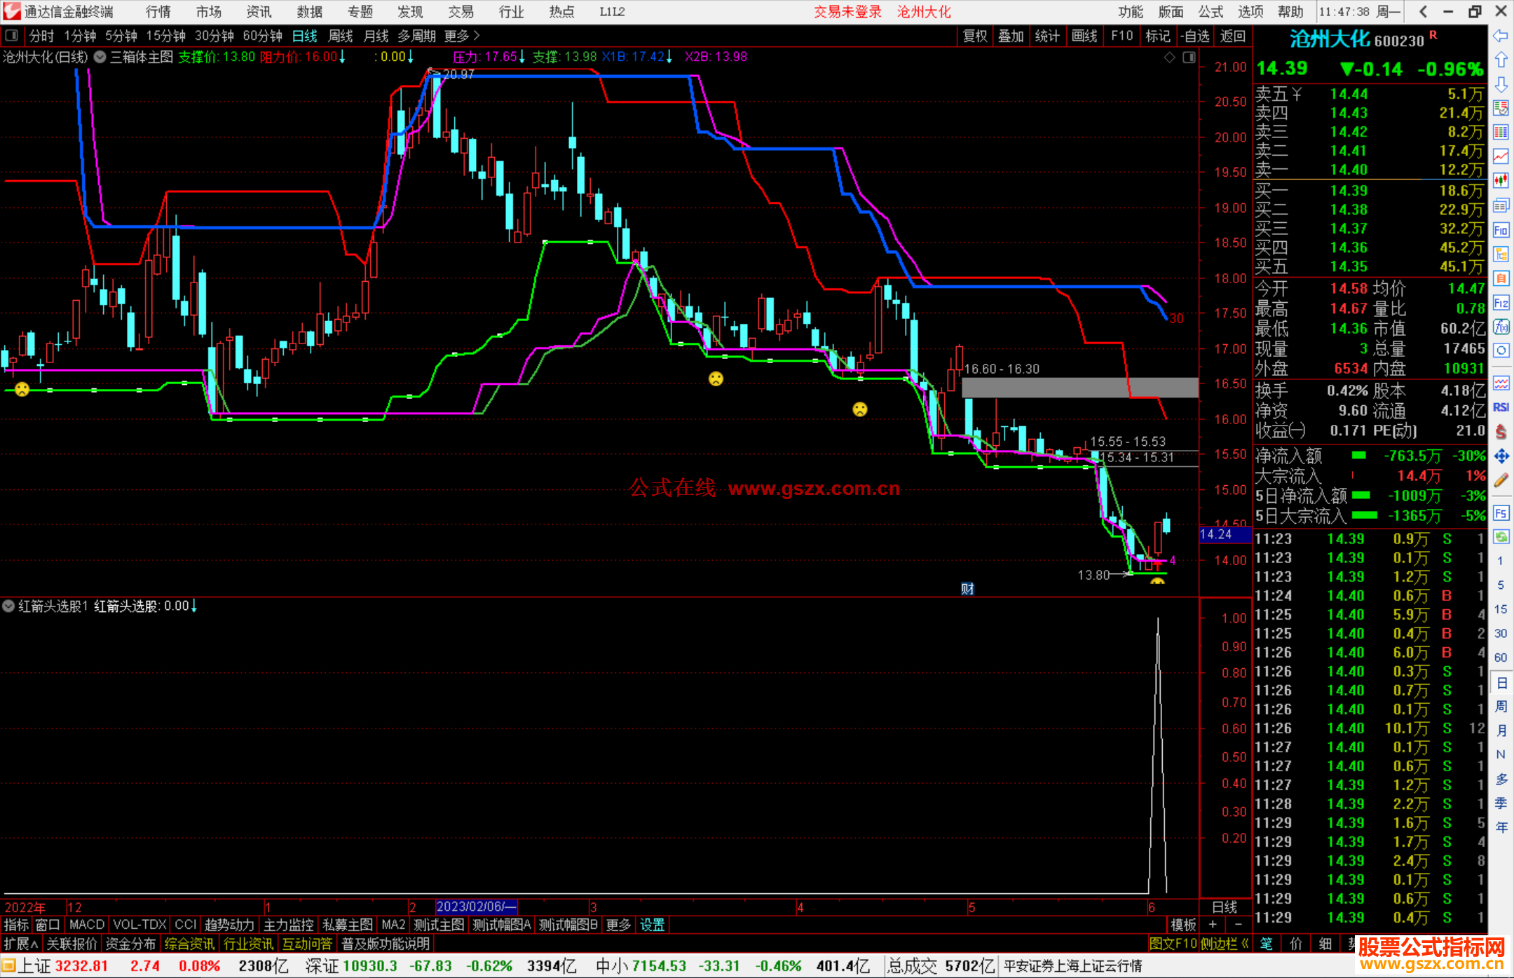Switch to the MACD indicator tab
Screen dimensions: 1514x978
(x=86, y=925)
